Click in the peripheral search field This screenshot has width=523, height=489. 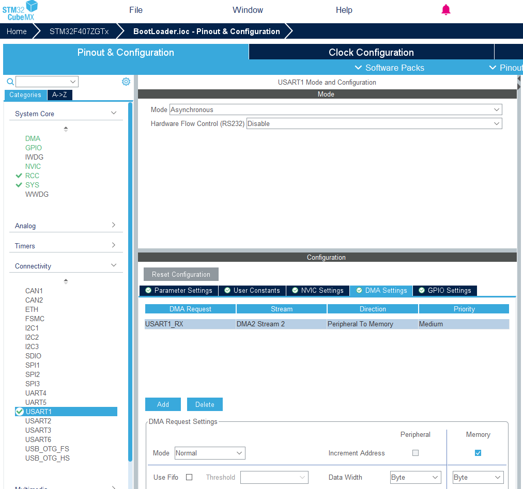(x=43, y=82)
